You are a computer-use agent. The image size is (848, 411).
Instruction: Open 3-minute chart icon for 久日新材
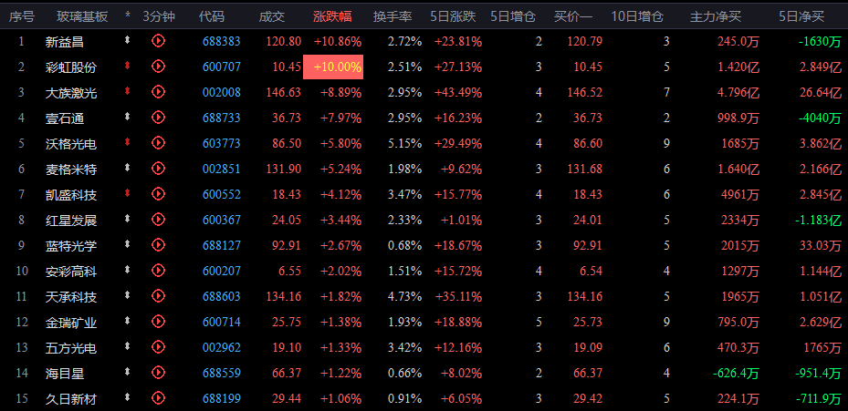click(159, 398)
